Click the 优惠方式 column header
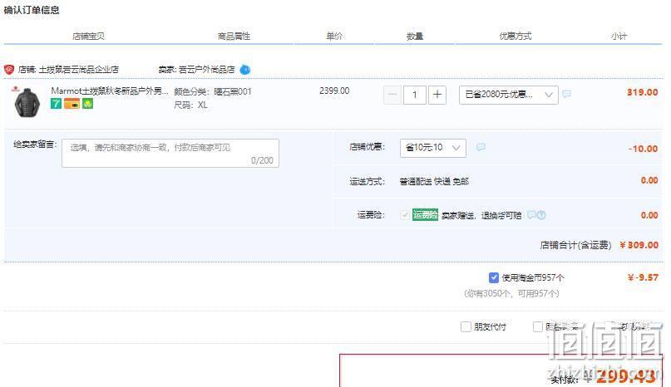 [516, 37]
